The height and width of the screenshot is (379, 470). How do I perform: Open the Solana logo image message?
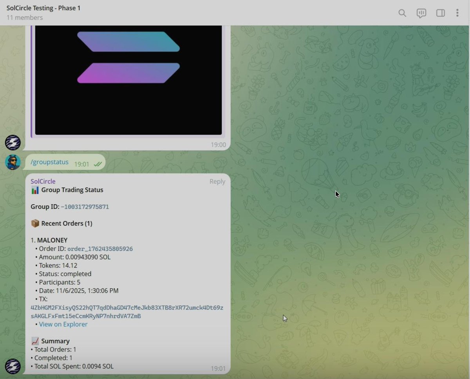click(128, 80)
